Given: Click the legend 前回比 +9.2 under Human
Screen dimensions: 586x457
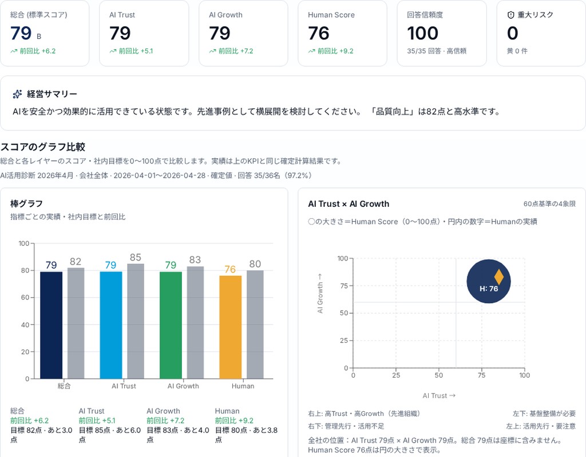Looking at the screenshot, I should click(234, 421).
